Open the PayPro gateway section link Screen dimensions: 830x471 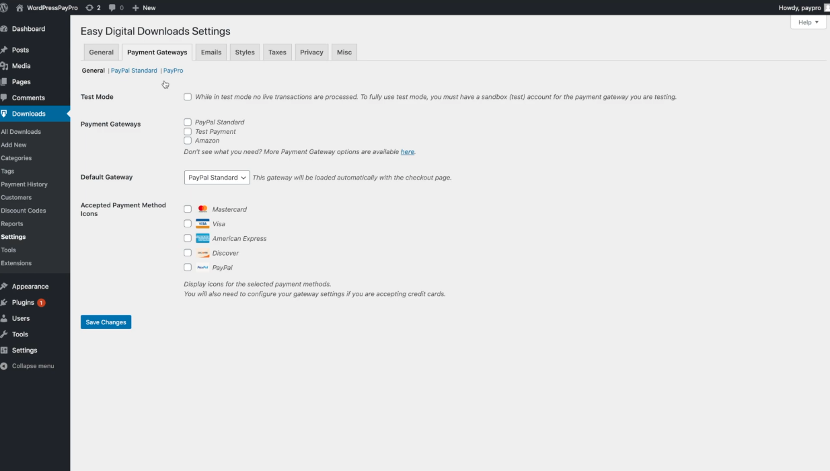click(x=174, y=71)
